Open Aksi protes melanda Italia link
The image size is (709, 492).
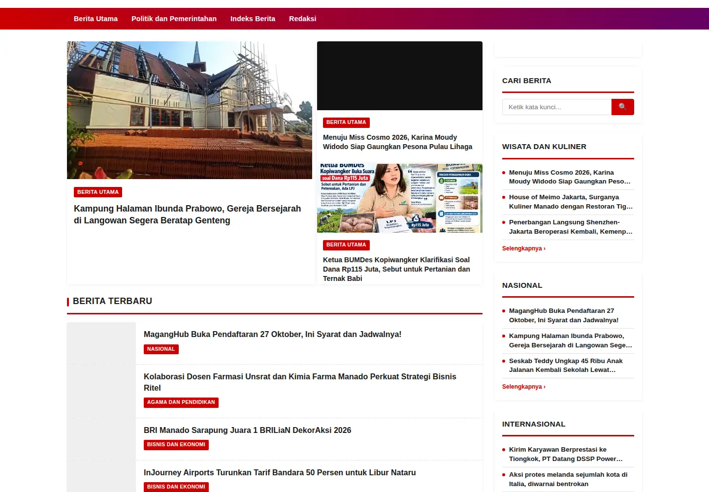coord(568,479)
